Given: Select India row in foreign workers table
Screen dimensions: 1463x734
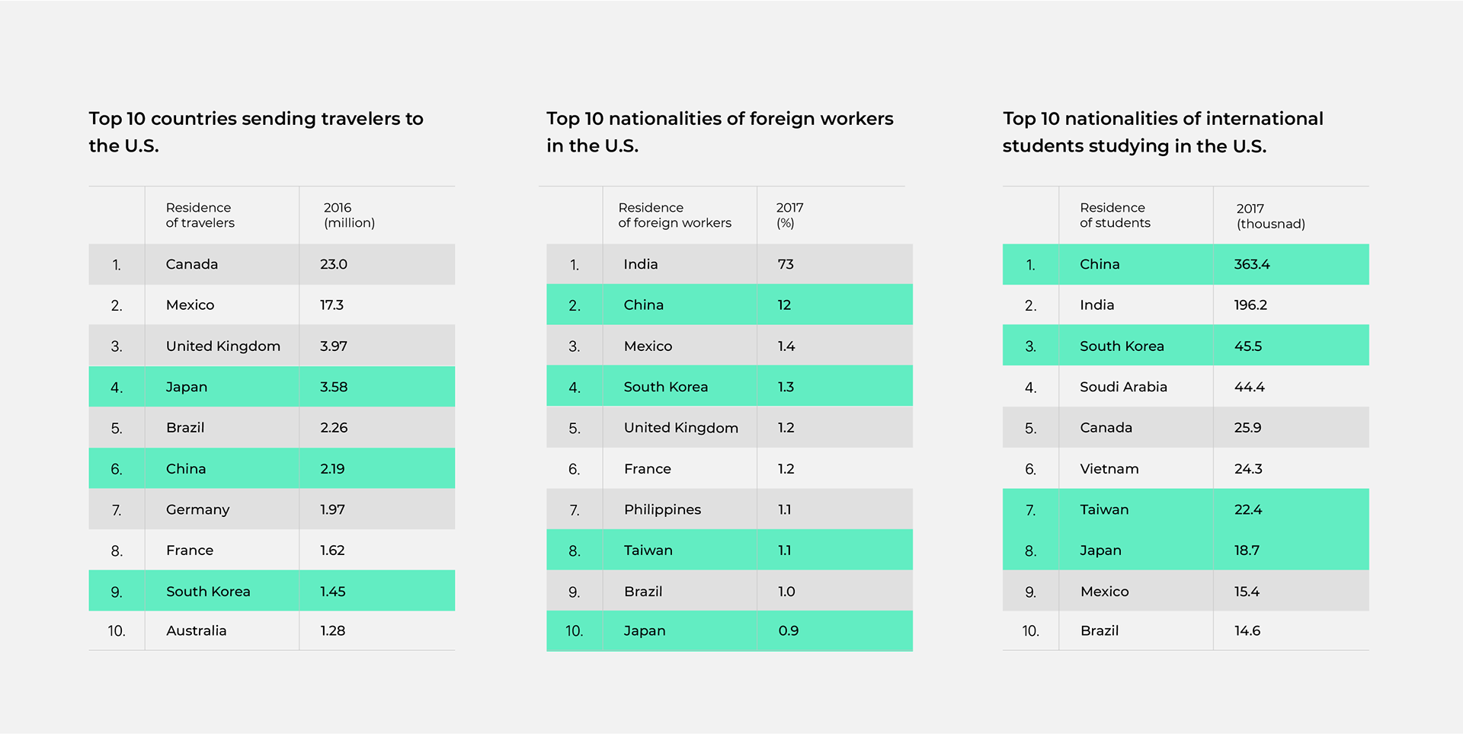Looking at the screenshot, I should click(729, 264).
